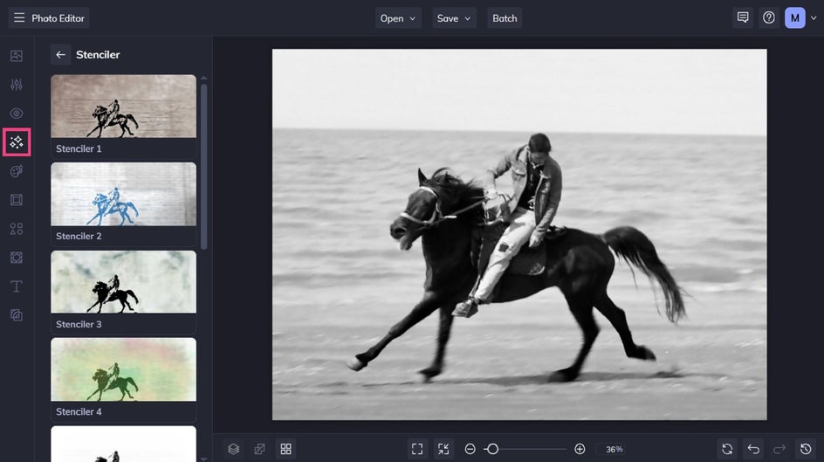This screenshot has height=462, width=824.
Task: Expand the account chevron beside avatar
Action: click(x=814, y=17)
